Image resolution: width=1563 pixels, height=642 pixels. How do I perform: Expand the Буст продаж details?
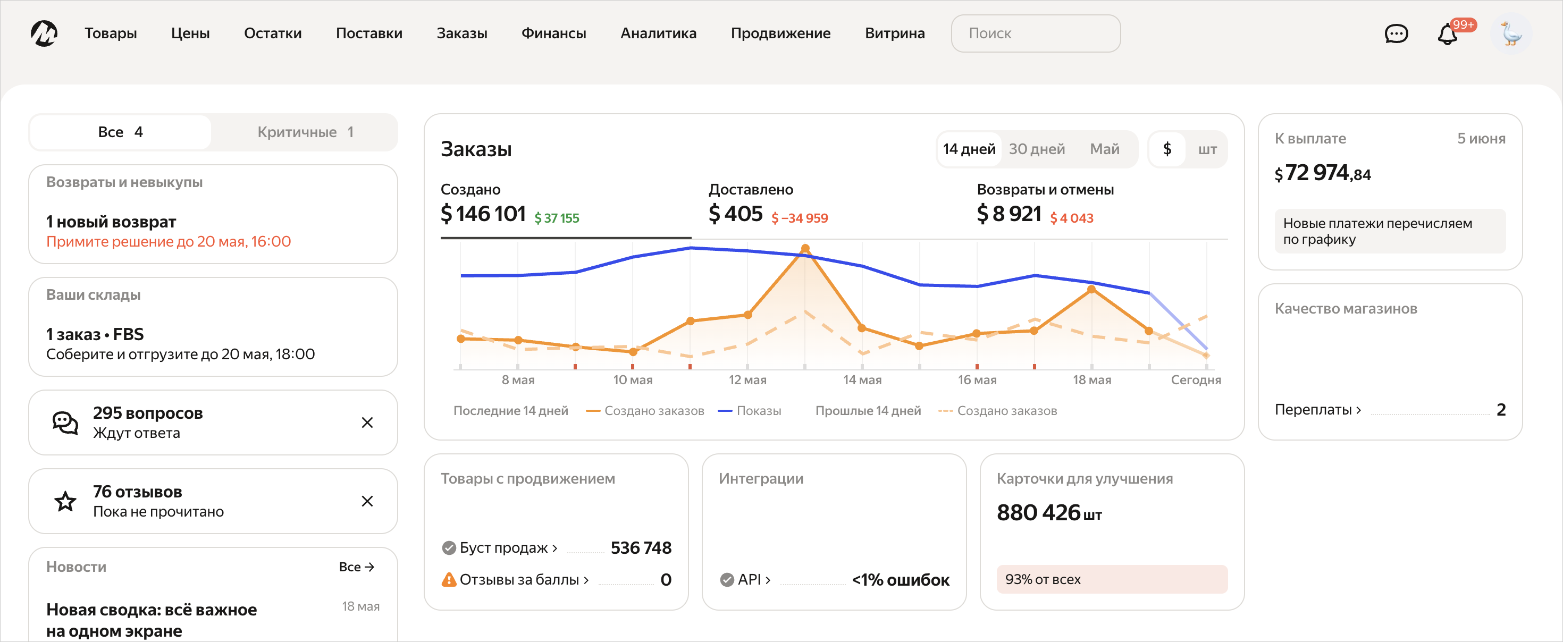pyautogui.click(x=508, y=547)
